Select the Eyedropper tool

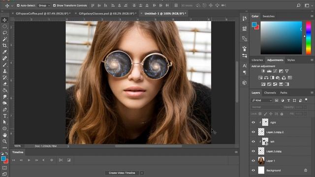[4, 52]
